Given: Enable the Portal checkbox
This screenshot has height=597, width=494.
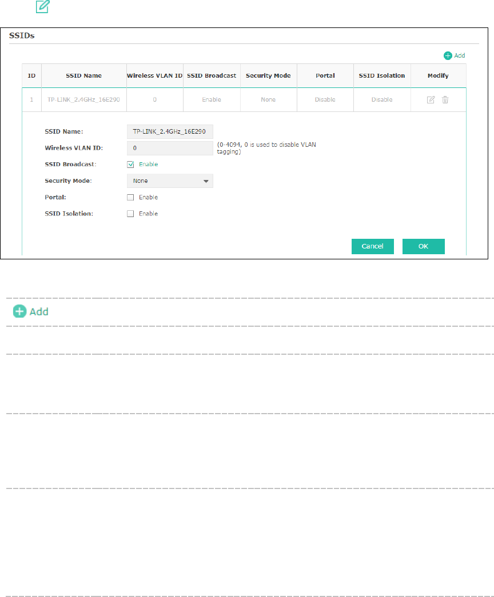Looking at the screenshot, I should (x=130, y=197).
